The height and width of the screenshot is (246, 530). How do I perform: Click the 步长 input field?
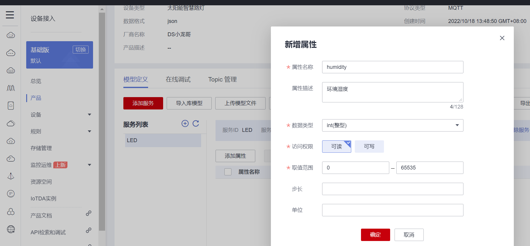click(x=392, y=189)
